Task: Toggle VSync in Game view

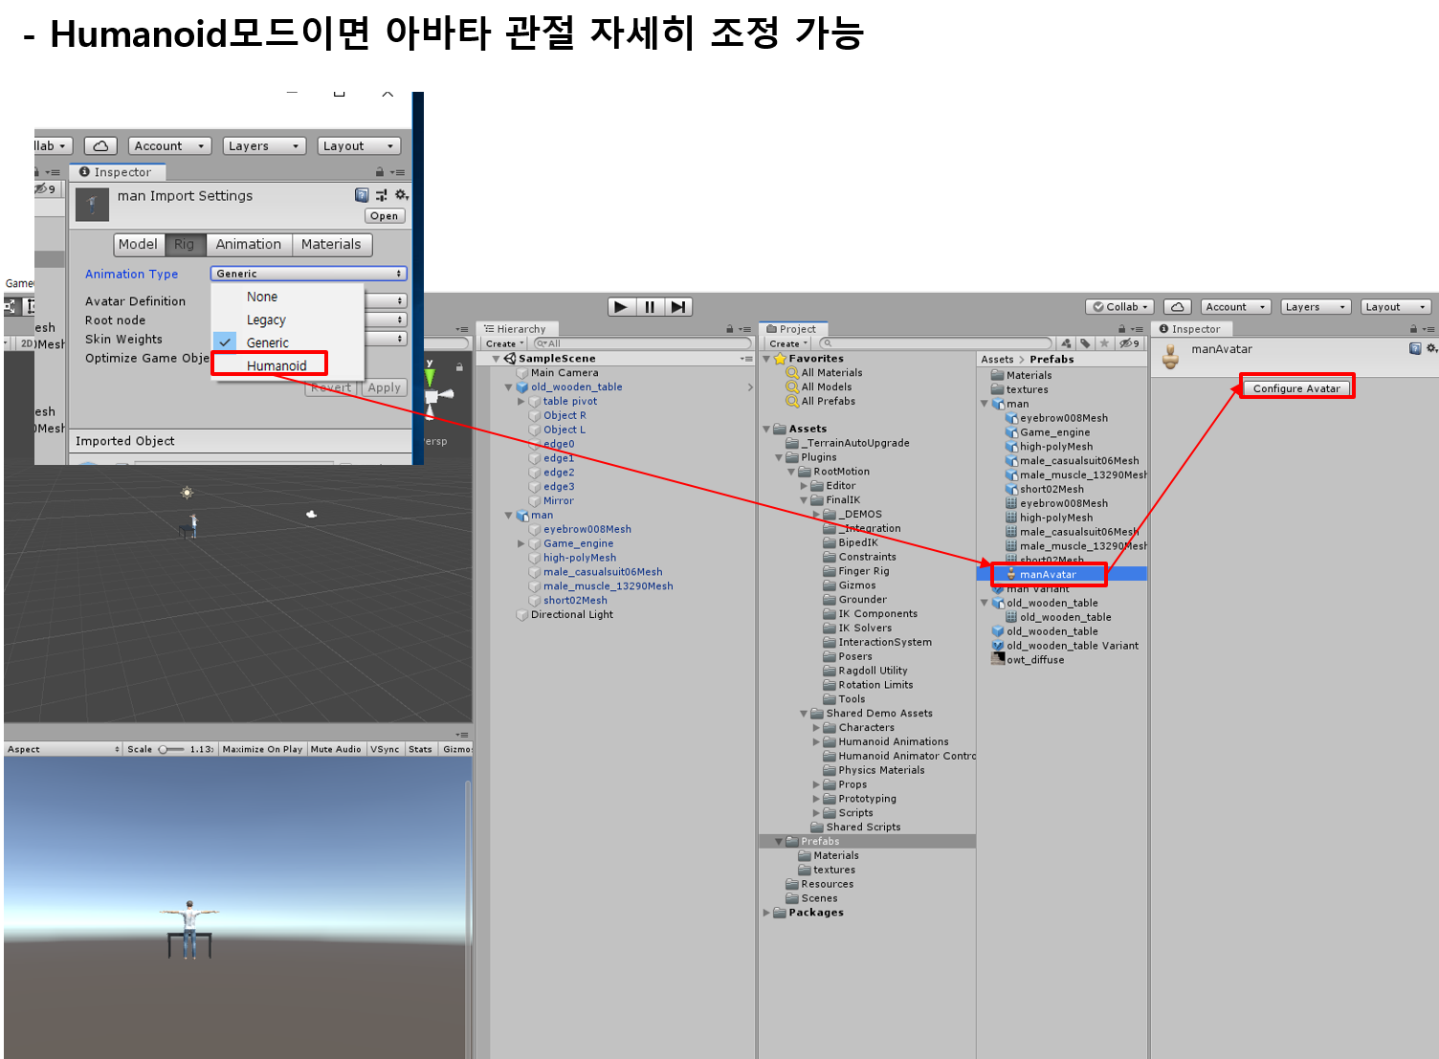Action: tap(385, 749)
